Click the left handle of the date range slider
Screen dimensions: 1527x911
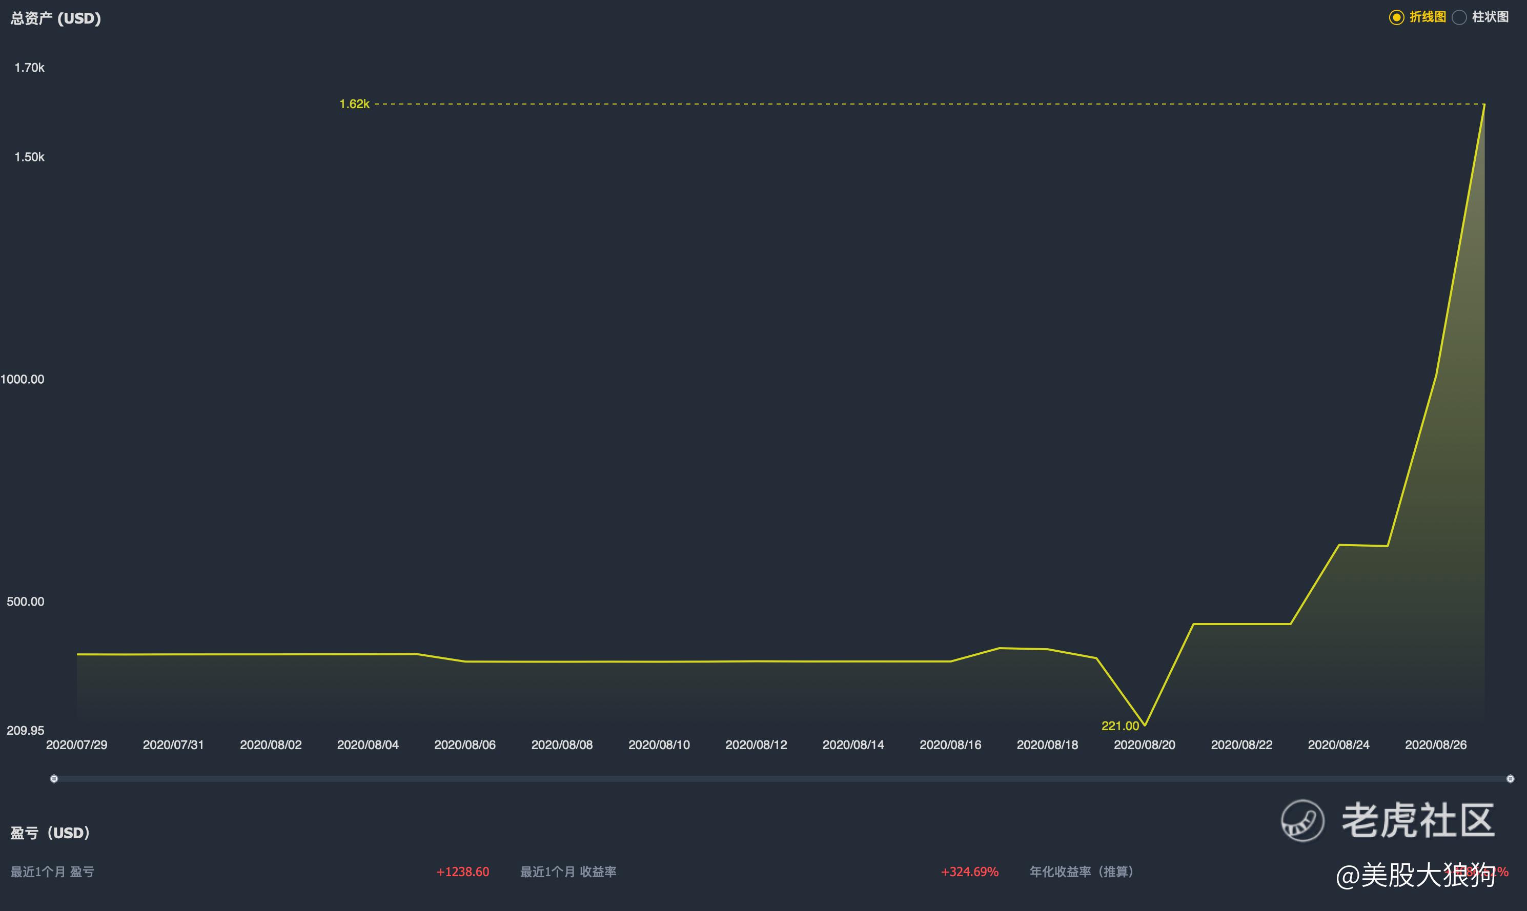click(54, 779)
